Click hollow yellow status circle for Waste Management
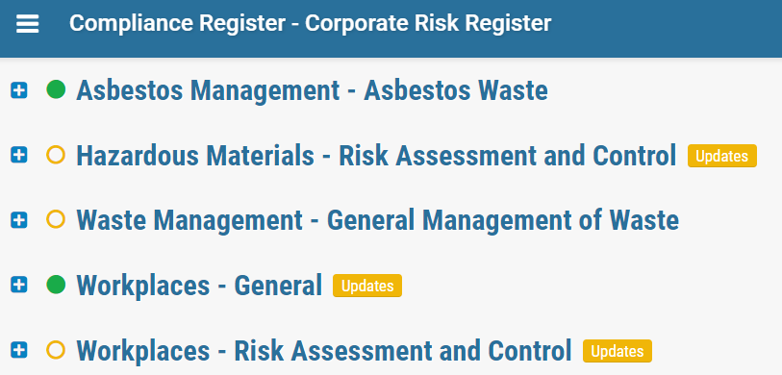Screen dimensions: 782x375 56,219
